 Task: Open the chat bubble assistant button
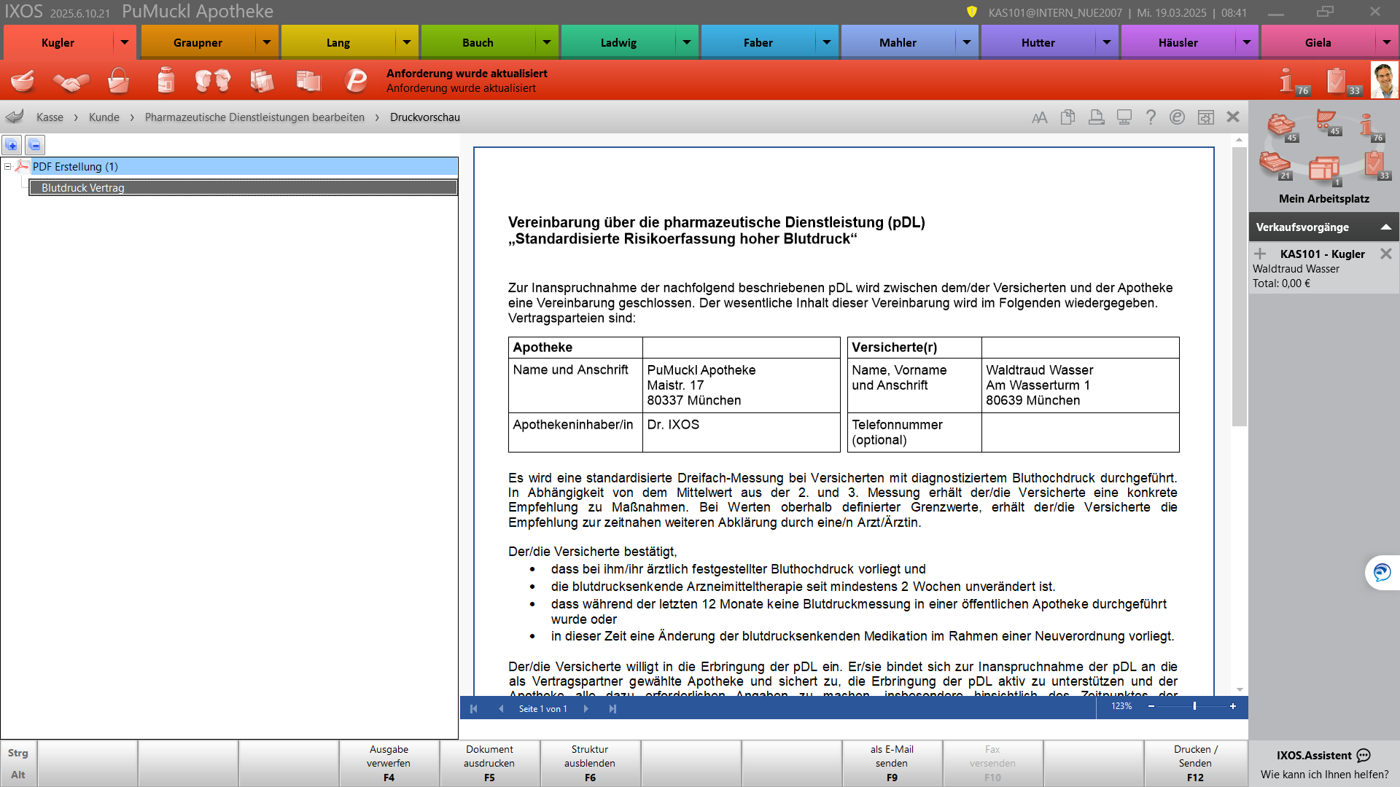click(x=1382, y=572)
